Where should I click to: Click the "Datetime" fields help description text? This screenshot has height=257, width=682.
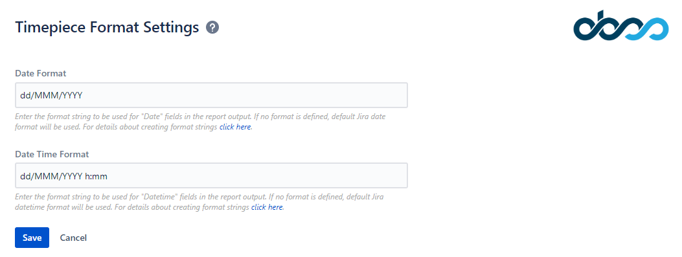click(x=199, y=202)
